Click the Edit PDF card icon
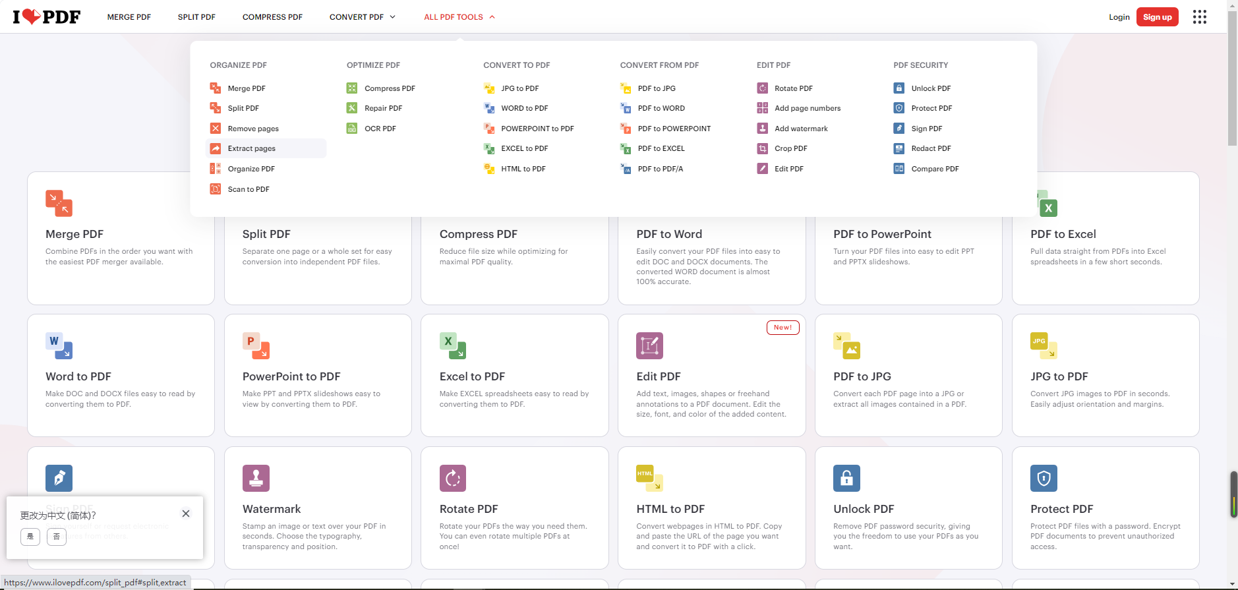1238x590 pixels. click(649, 345)
